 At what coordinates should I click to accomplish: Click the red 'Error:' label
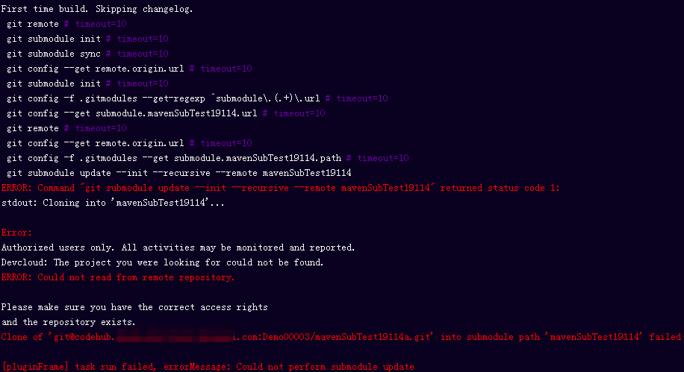point(16,233)
